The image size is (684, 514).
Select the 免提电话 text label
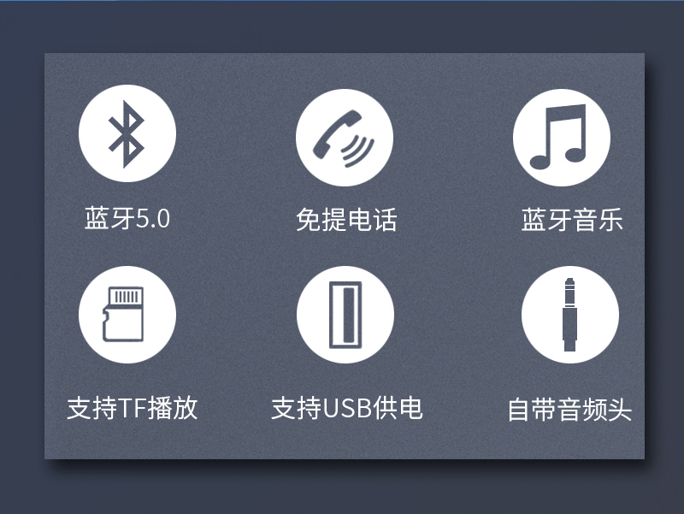[346, 219]
